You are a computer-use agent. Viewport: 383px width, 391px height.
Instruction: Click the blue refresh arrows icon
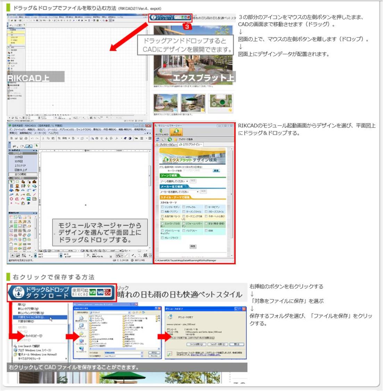(x=157, y=139)
